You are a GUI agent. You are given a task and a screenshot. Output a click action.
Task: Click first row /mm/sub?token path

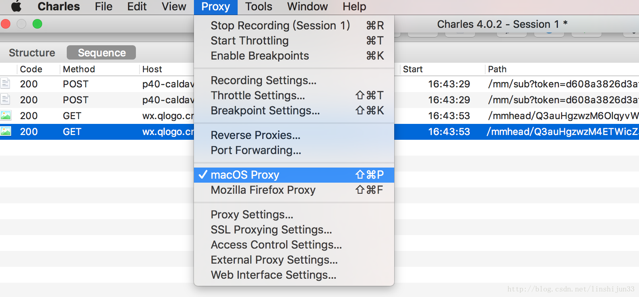pos(563,84)
